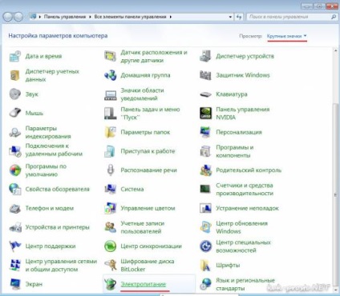Viewport: 340px width, 296px height.
Task: Click the search magnifier icon
Action: (334, 17)
